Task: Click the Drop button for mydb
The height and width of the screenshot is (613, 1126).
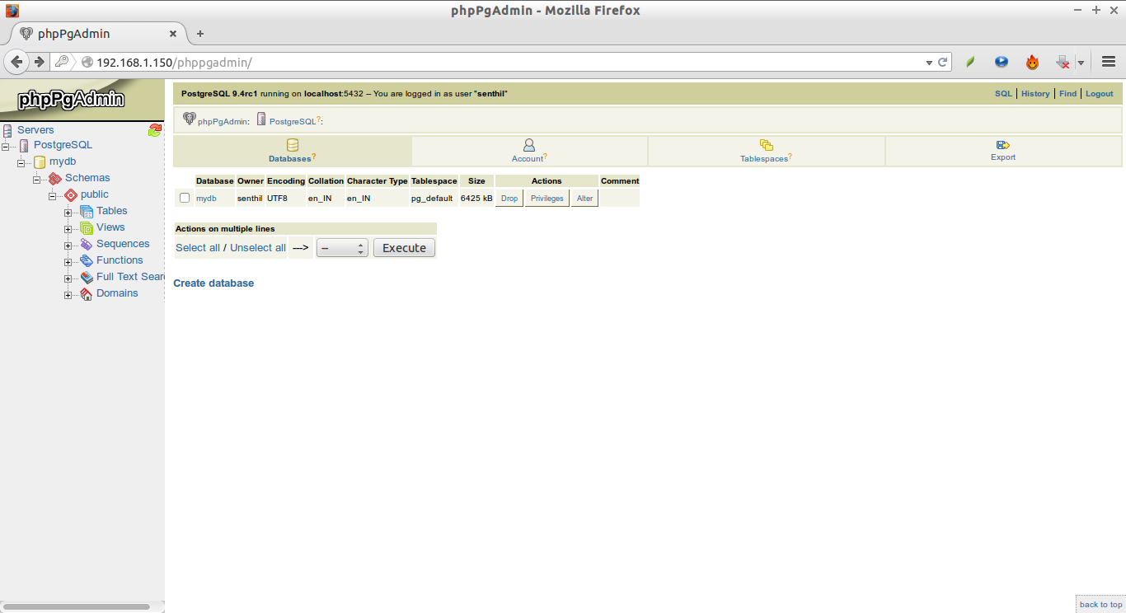Action: [509, 199]
